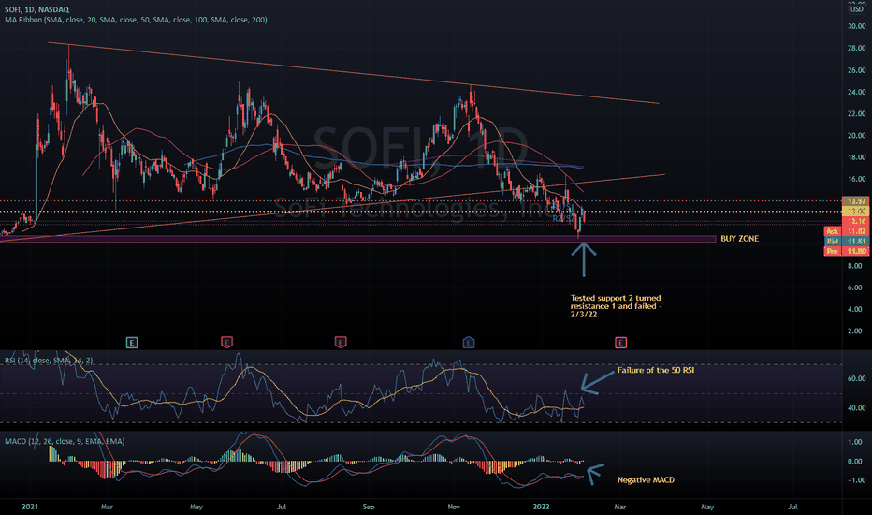Click the Pre 11.80 pre-market label
The image size is (872, 515).
(x=847, y=251)
